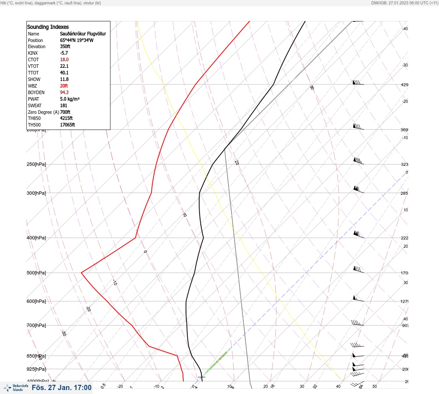
Task: Click the Vedurstofa Islands logo
Action: pyautogui.click(x=16, y=388)
